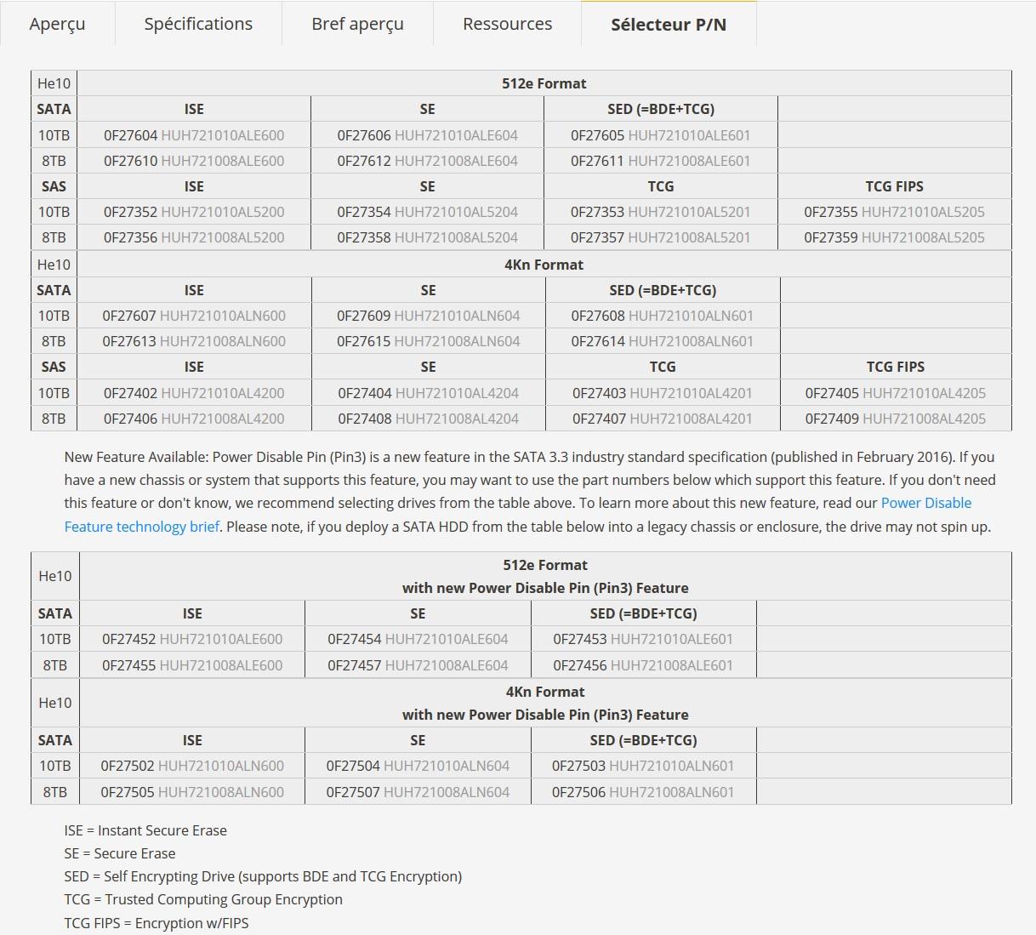Screen dimensions: 1036x935
Task: Click the 0F27605 HUH721010ALE601 entry
Action: 661,135
